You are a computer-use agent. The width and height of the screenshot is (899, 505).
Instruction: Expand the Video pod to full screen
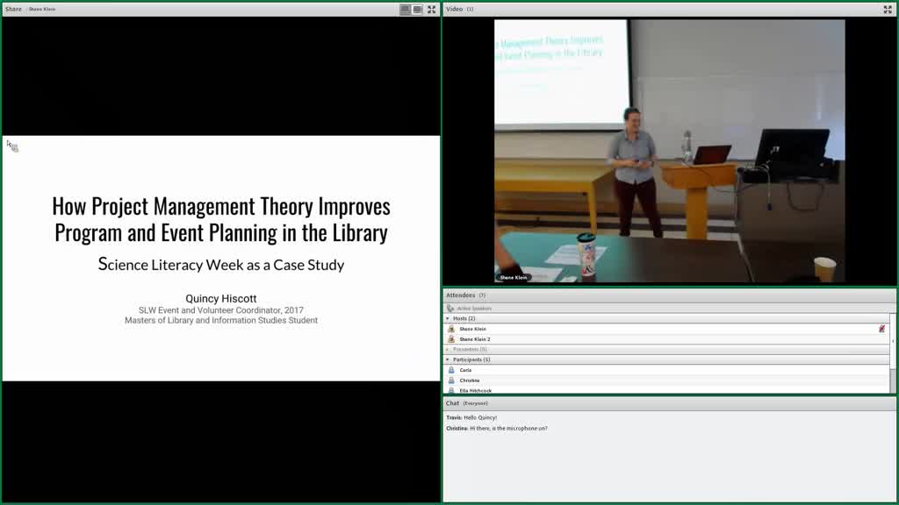tap(888, 9)
